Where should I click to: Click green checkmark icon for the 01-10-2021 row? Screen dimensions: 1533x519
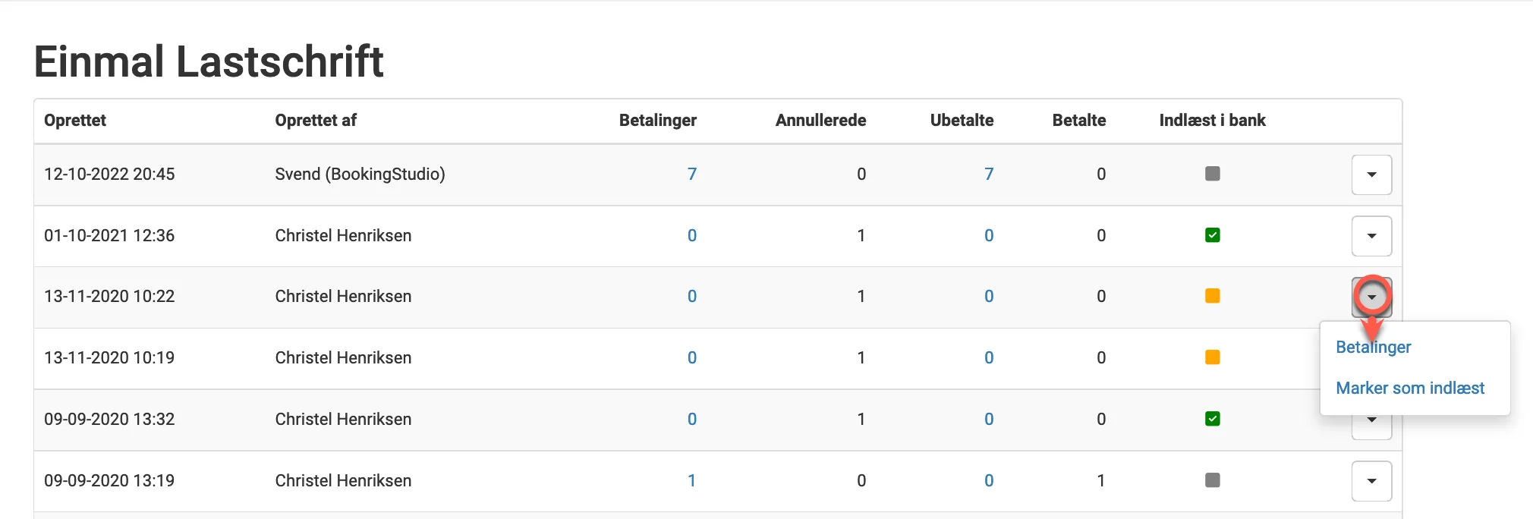[x=1212, y=235]
